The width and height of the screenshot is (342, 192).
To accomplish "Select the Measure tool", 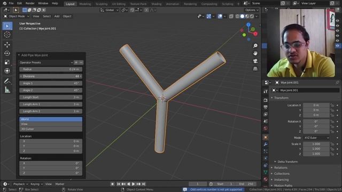I will pyautogui.click(x=7, y=90).
